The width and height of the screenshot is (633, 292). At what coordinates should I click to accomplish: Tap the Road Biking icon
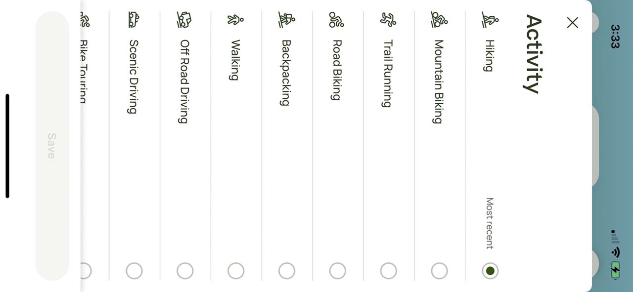pyautogui.click(x=337, y=20)
